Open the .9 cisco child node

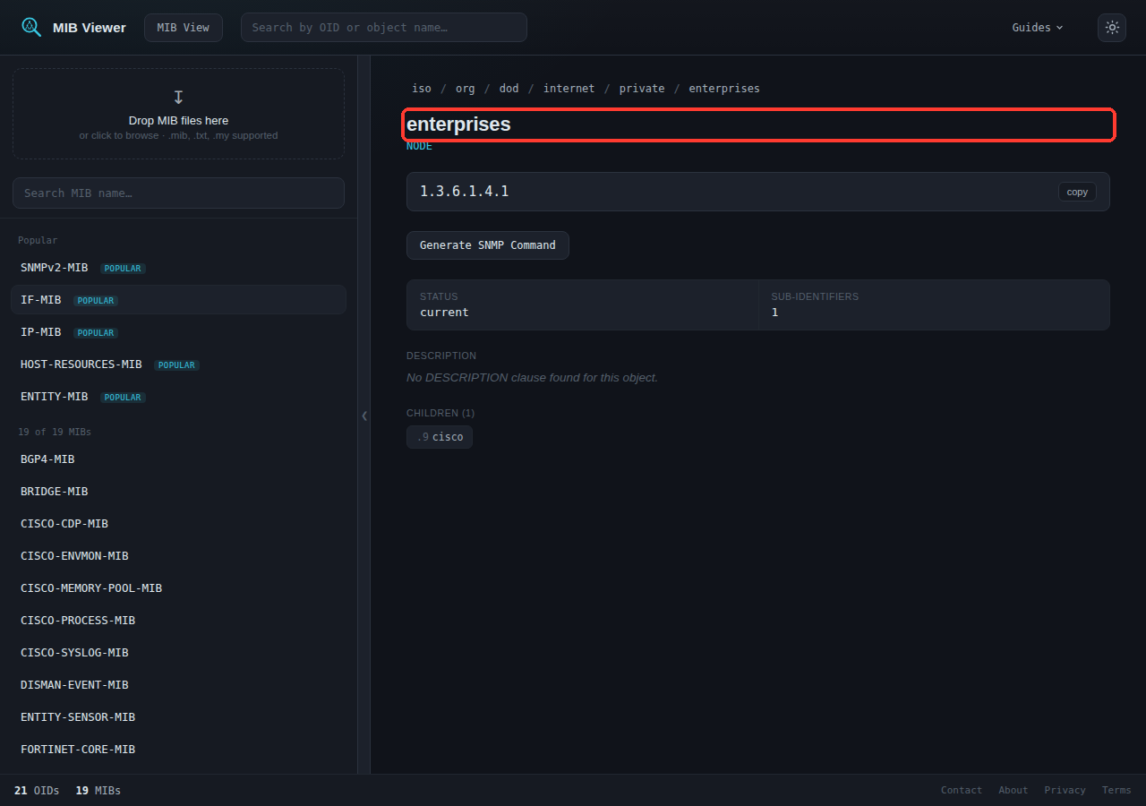440,437
